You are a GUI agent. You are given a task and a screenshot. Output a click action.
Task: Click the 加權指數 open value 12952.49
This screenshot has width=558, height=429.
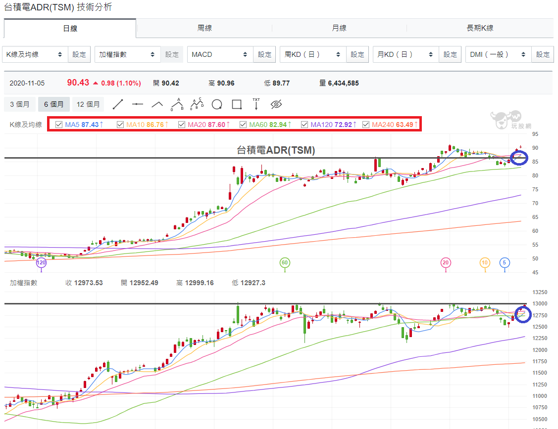[144, 283]
